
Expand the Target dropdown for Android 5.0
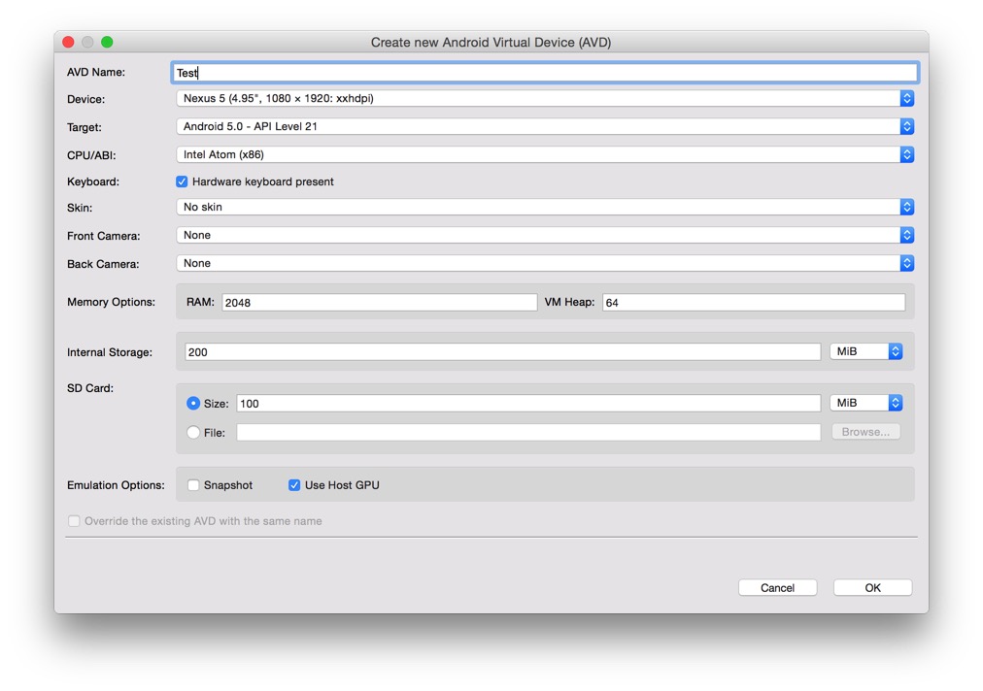544,127
